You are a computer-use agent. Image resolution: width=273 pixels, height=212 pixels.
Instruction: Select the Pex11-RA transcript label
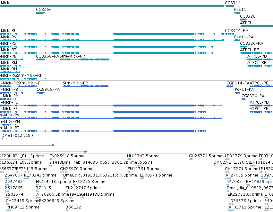point(244,37)
